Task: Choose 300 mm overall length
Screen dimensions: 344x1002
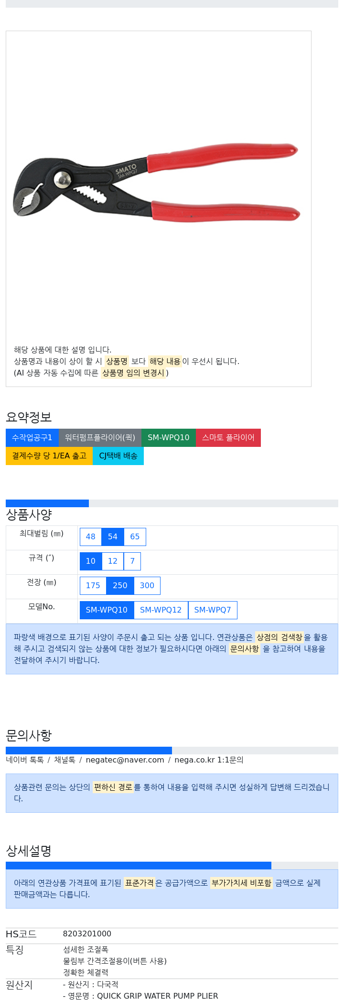Action: click(147, 586)
